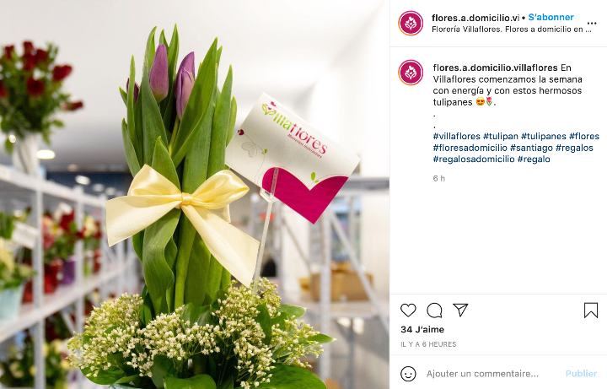The image size is (607, 389).
Task: Save the post with the bookmark icon
Action: tap(591, 311)
